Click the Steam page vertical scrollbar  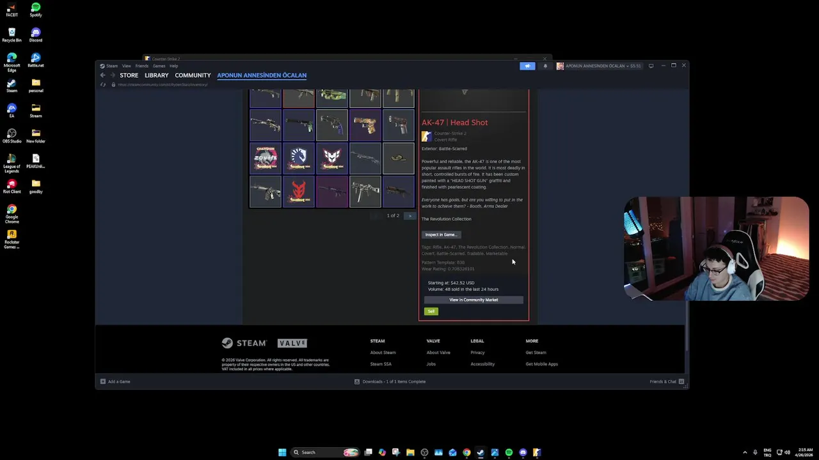[687, 326]
